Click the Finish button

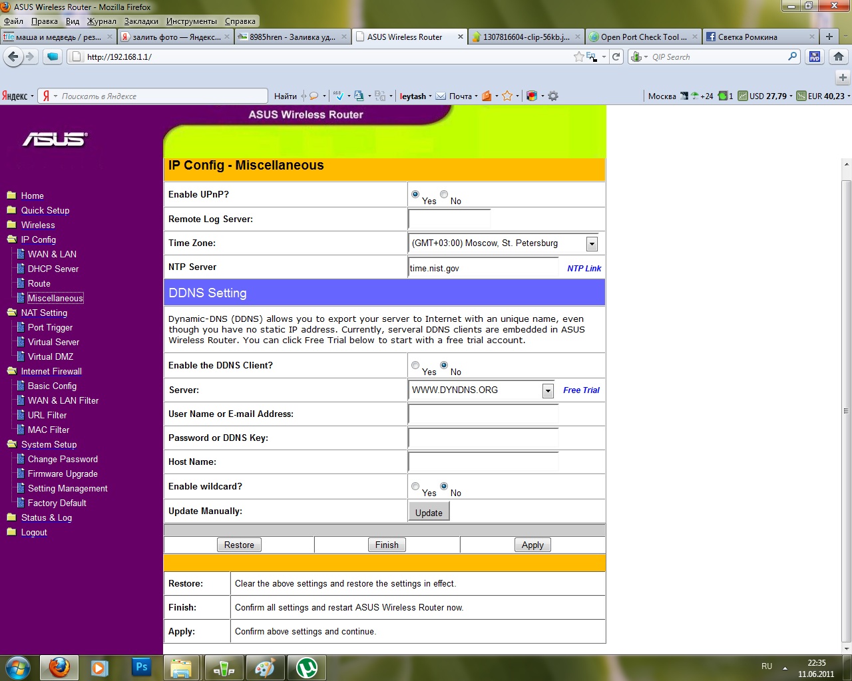coord(387,545)
